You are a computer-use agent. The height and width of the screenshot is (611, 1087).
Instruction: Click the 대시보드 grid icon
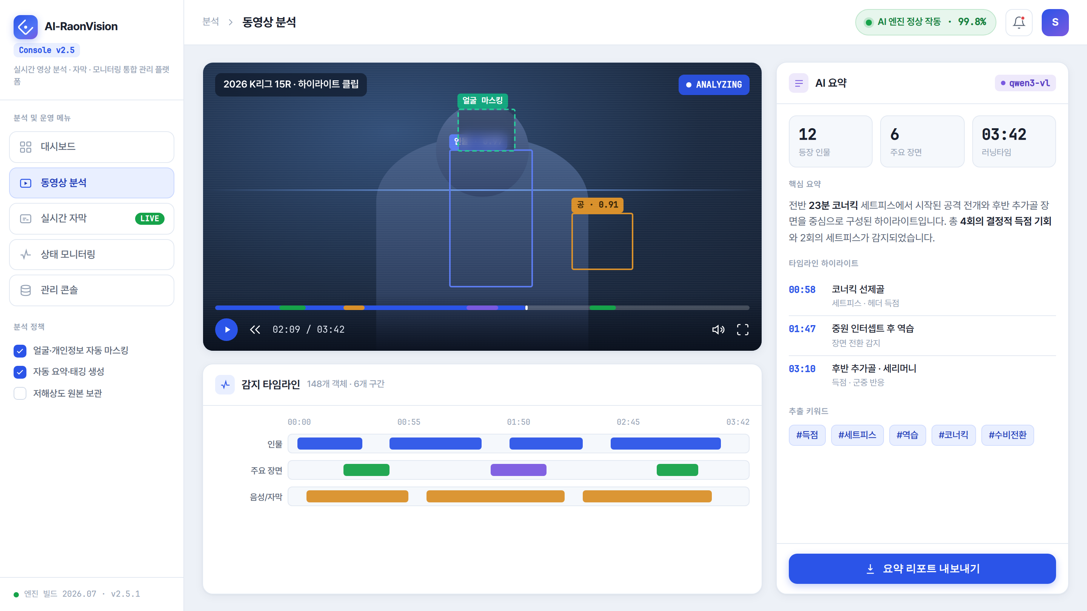[x=26, y=147]
